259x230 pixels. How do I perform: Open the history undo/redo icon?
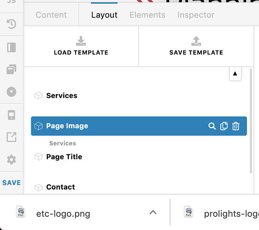12,24
